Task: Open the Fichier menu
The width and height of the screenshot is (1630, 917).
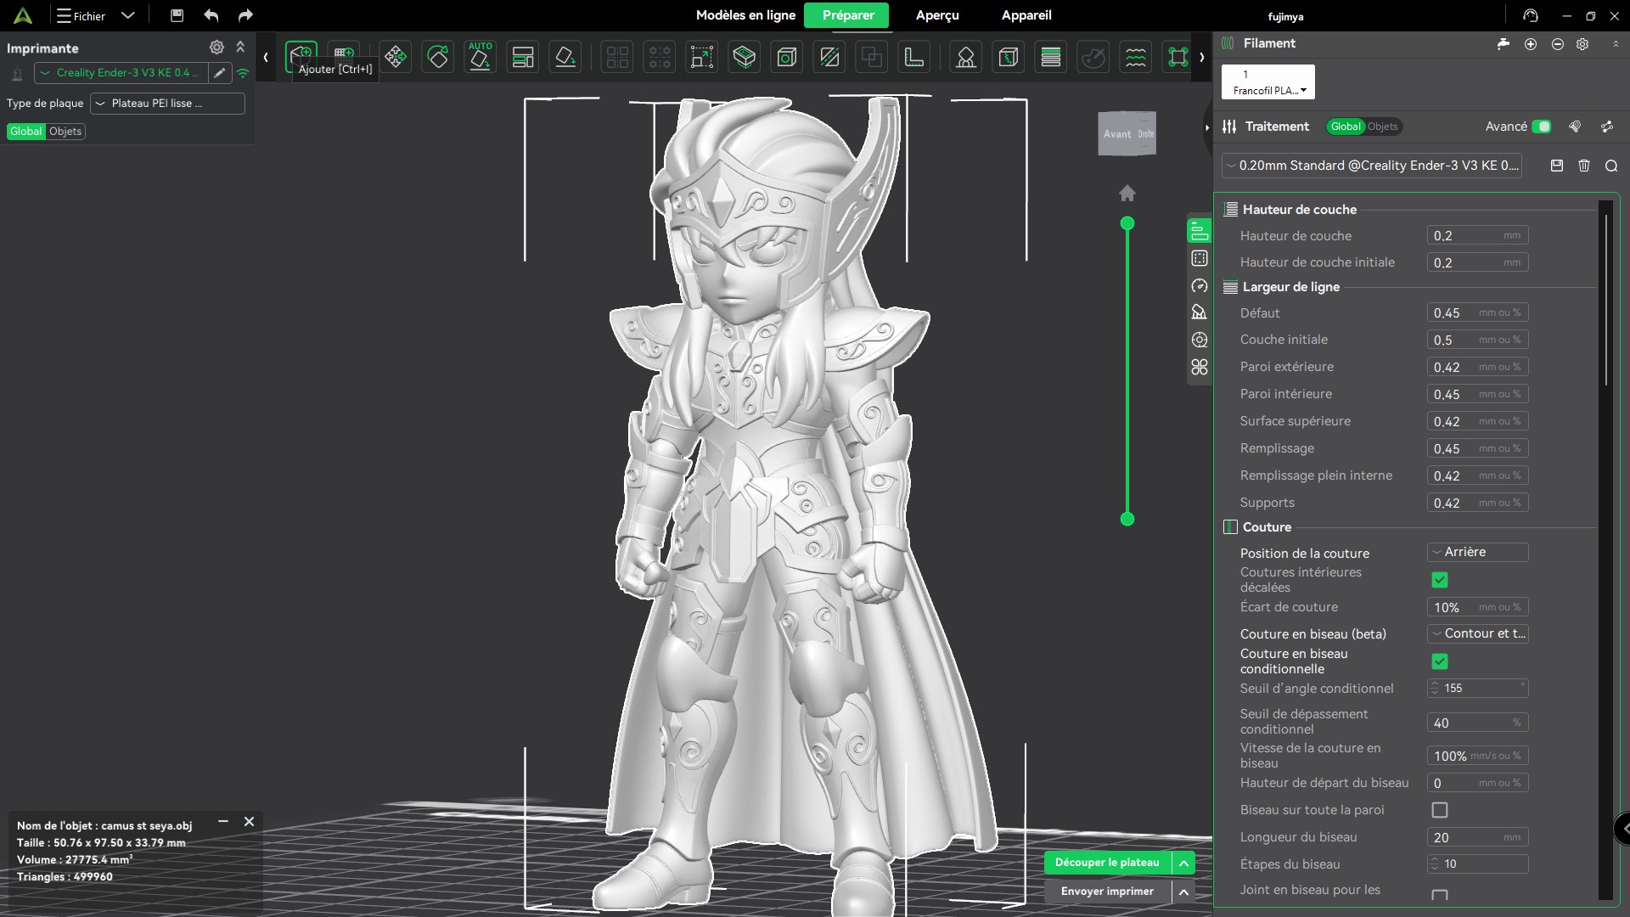Action: click(x=81, y=15)
